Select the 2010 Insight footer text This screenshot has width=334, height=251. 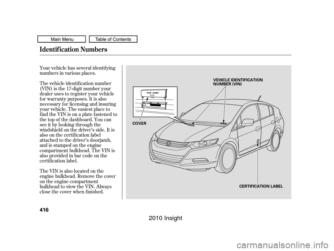[166, 218]
